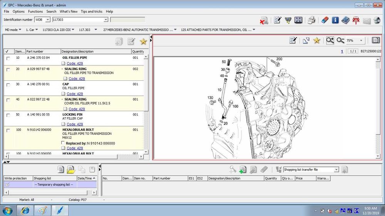Click the printer icon in the top toolbar
The width and height of the screenshot is (385, 216).
point(312,20)
